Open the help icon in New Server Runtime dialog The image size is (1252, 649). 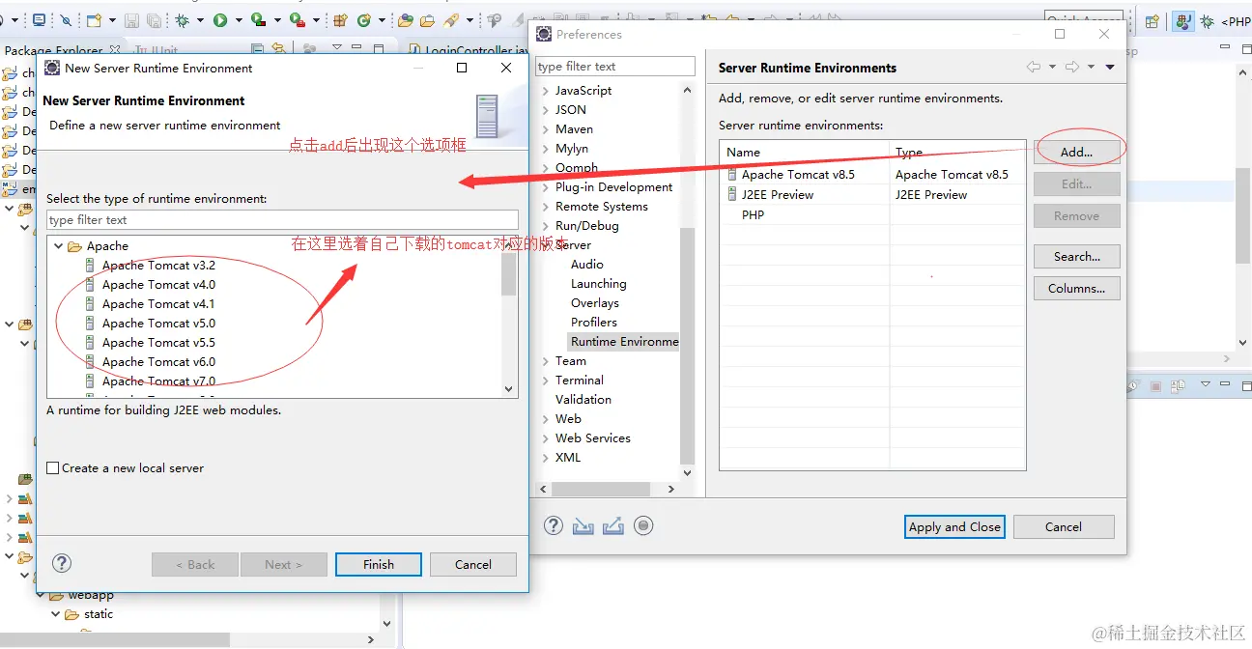click(x=62, y=564)
